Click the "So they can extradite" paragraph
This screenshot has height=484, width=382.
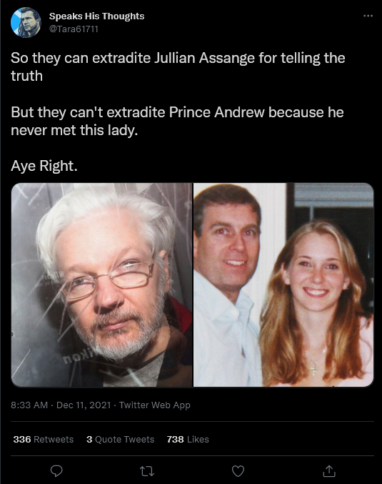tap(178, 67)
